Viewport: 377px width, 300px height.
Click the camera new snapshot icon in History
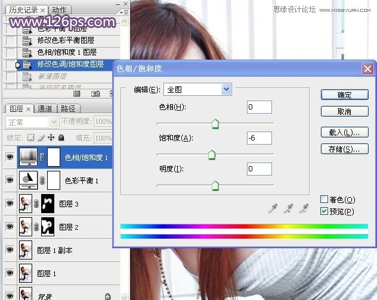[95, 93]
